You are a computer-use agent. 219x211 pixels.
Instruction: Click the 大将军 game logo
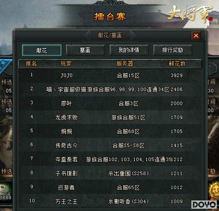point(191,14)
